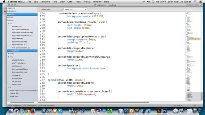Screen dimensions: 205x115
Task: Collapse the img folder in sidebar
Action: (8, 57)
